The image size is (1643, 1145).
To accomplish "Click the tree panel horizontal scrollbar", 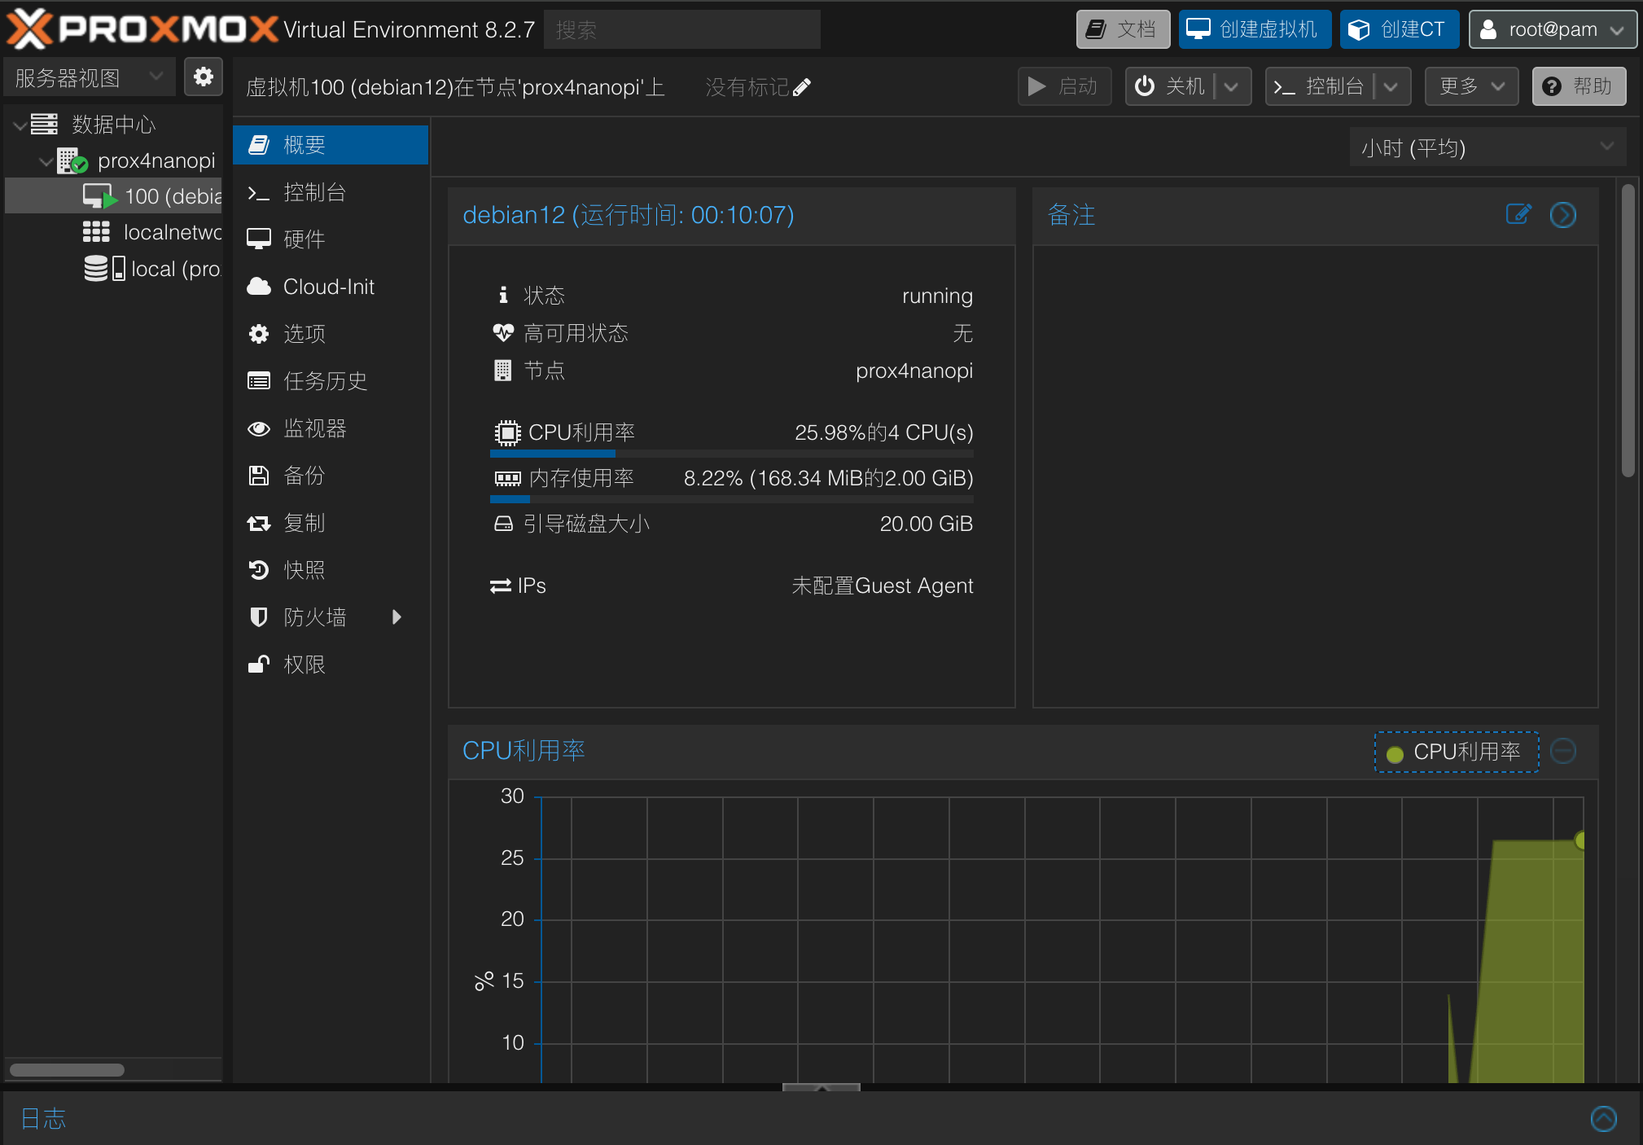I will [67, 1070].
